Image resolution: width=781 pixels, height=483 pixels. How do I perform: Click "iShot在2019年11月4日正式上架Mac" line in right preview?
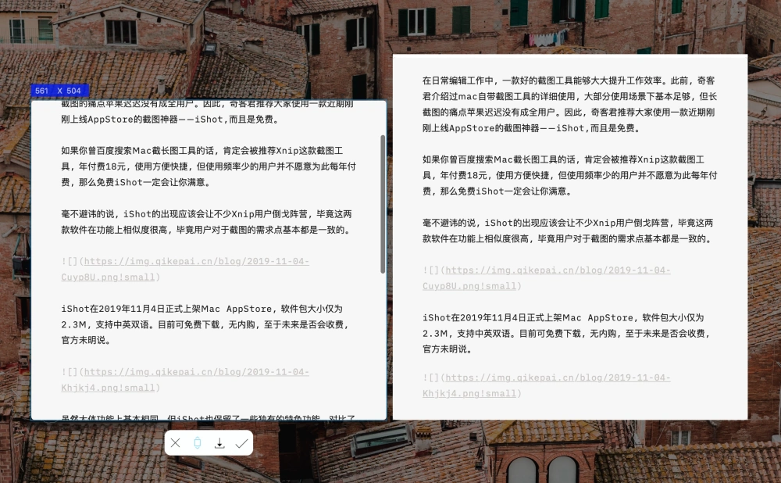(x=563, y=317)
